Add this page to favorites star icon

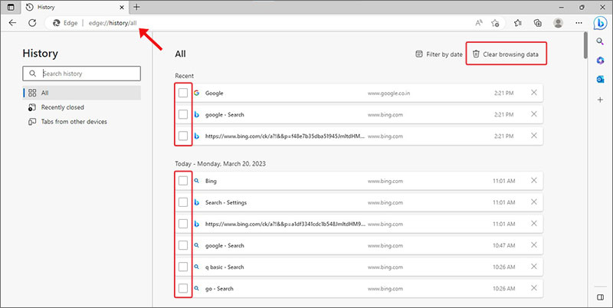pos(497,23)
